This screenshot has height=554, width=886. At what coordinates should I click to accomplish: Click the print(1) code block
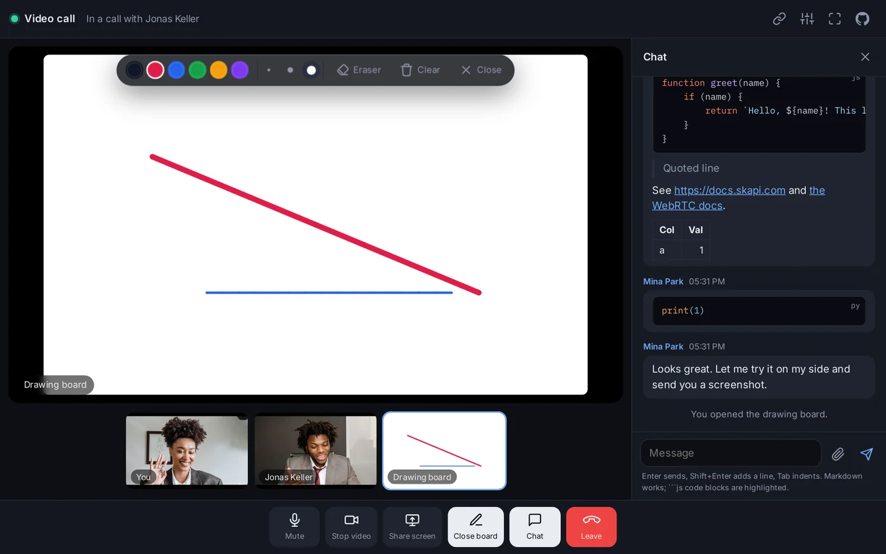click(x=759, y=311)
